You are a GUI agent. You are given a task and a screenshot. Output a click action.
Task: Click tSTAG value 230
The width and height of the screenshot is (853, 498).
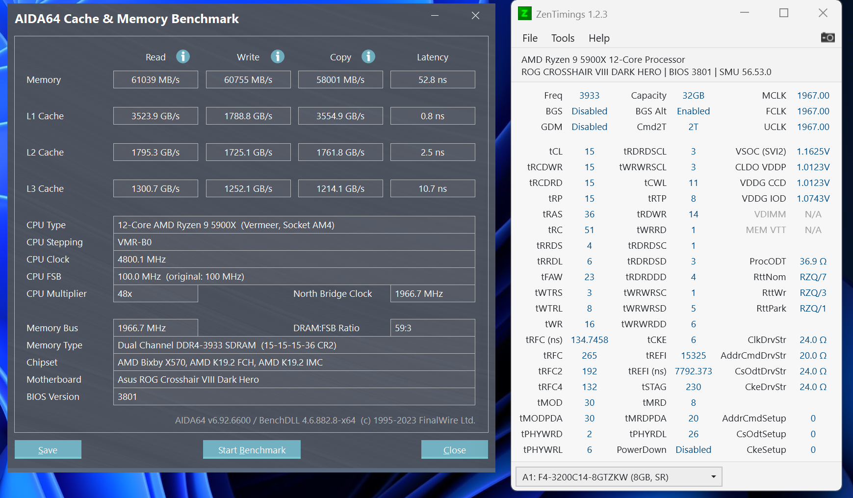click(693, 387)
